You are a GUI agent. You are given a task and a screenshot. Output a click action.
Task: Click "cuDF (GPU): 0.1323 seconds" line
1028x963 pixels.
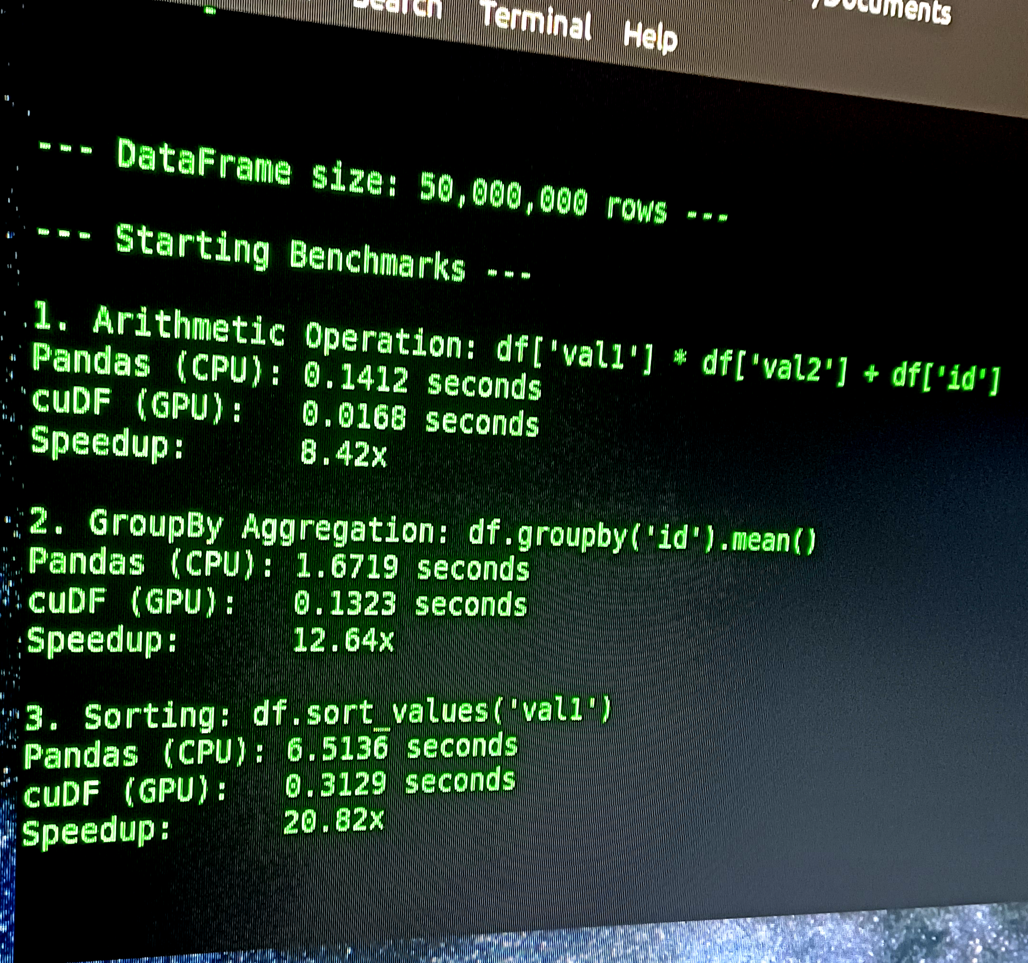pyautogui.click(x=277, y=604)
